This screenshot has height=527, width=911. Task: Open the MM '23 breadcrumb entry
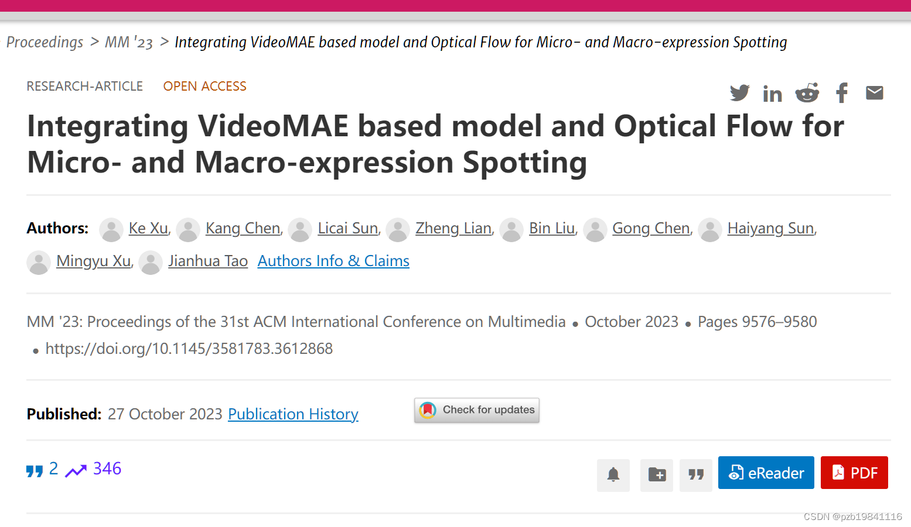(129, 42)
